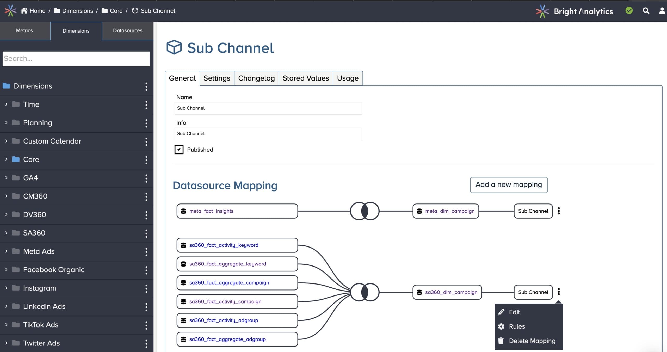
Task: Switch to the Stored Values tab
Action: click(306, 78)
